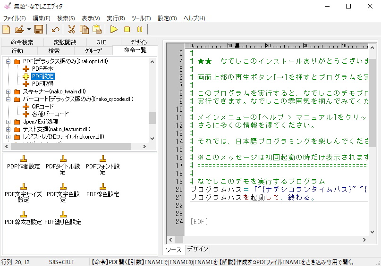Click the tree view's horizontal scroll right arrow
The height and width of the screenshot is (266, 381).
pos(144,147)
